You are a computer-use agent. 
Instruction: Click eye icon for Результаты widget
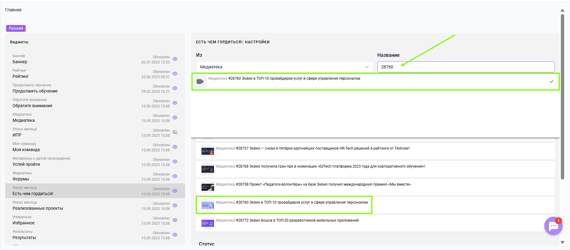tap(175, 235)
